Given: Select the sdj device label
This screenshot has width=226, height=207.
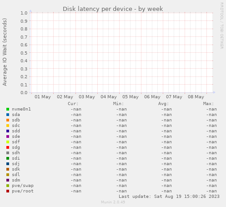Looking at the screenshot, I should [16, 164].
